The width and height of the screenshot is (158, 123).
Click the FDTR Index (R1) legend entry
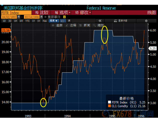click(x=127, y=102)
